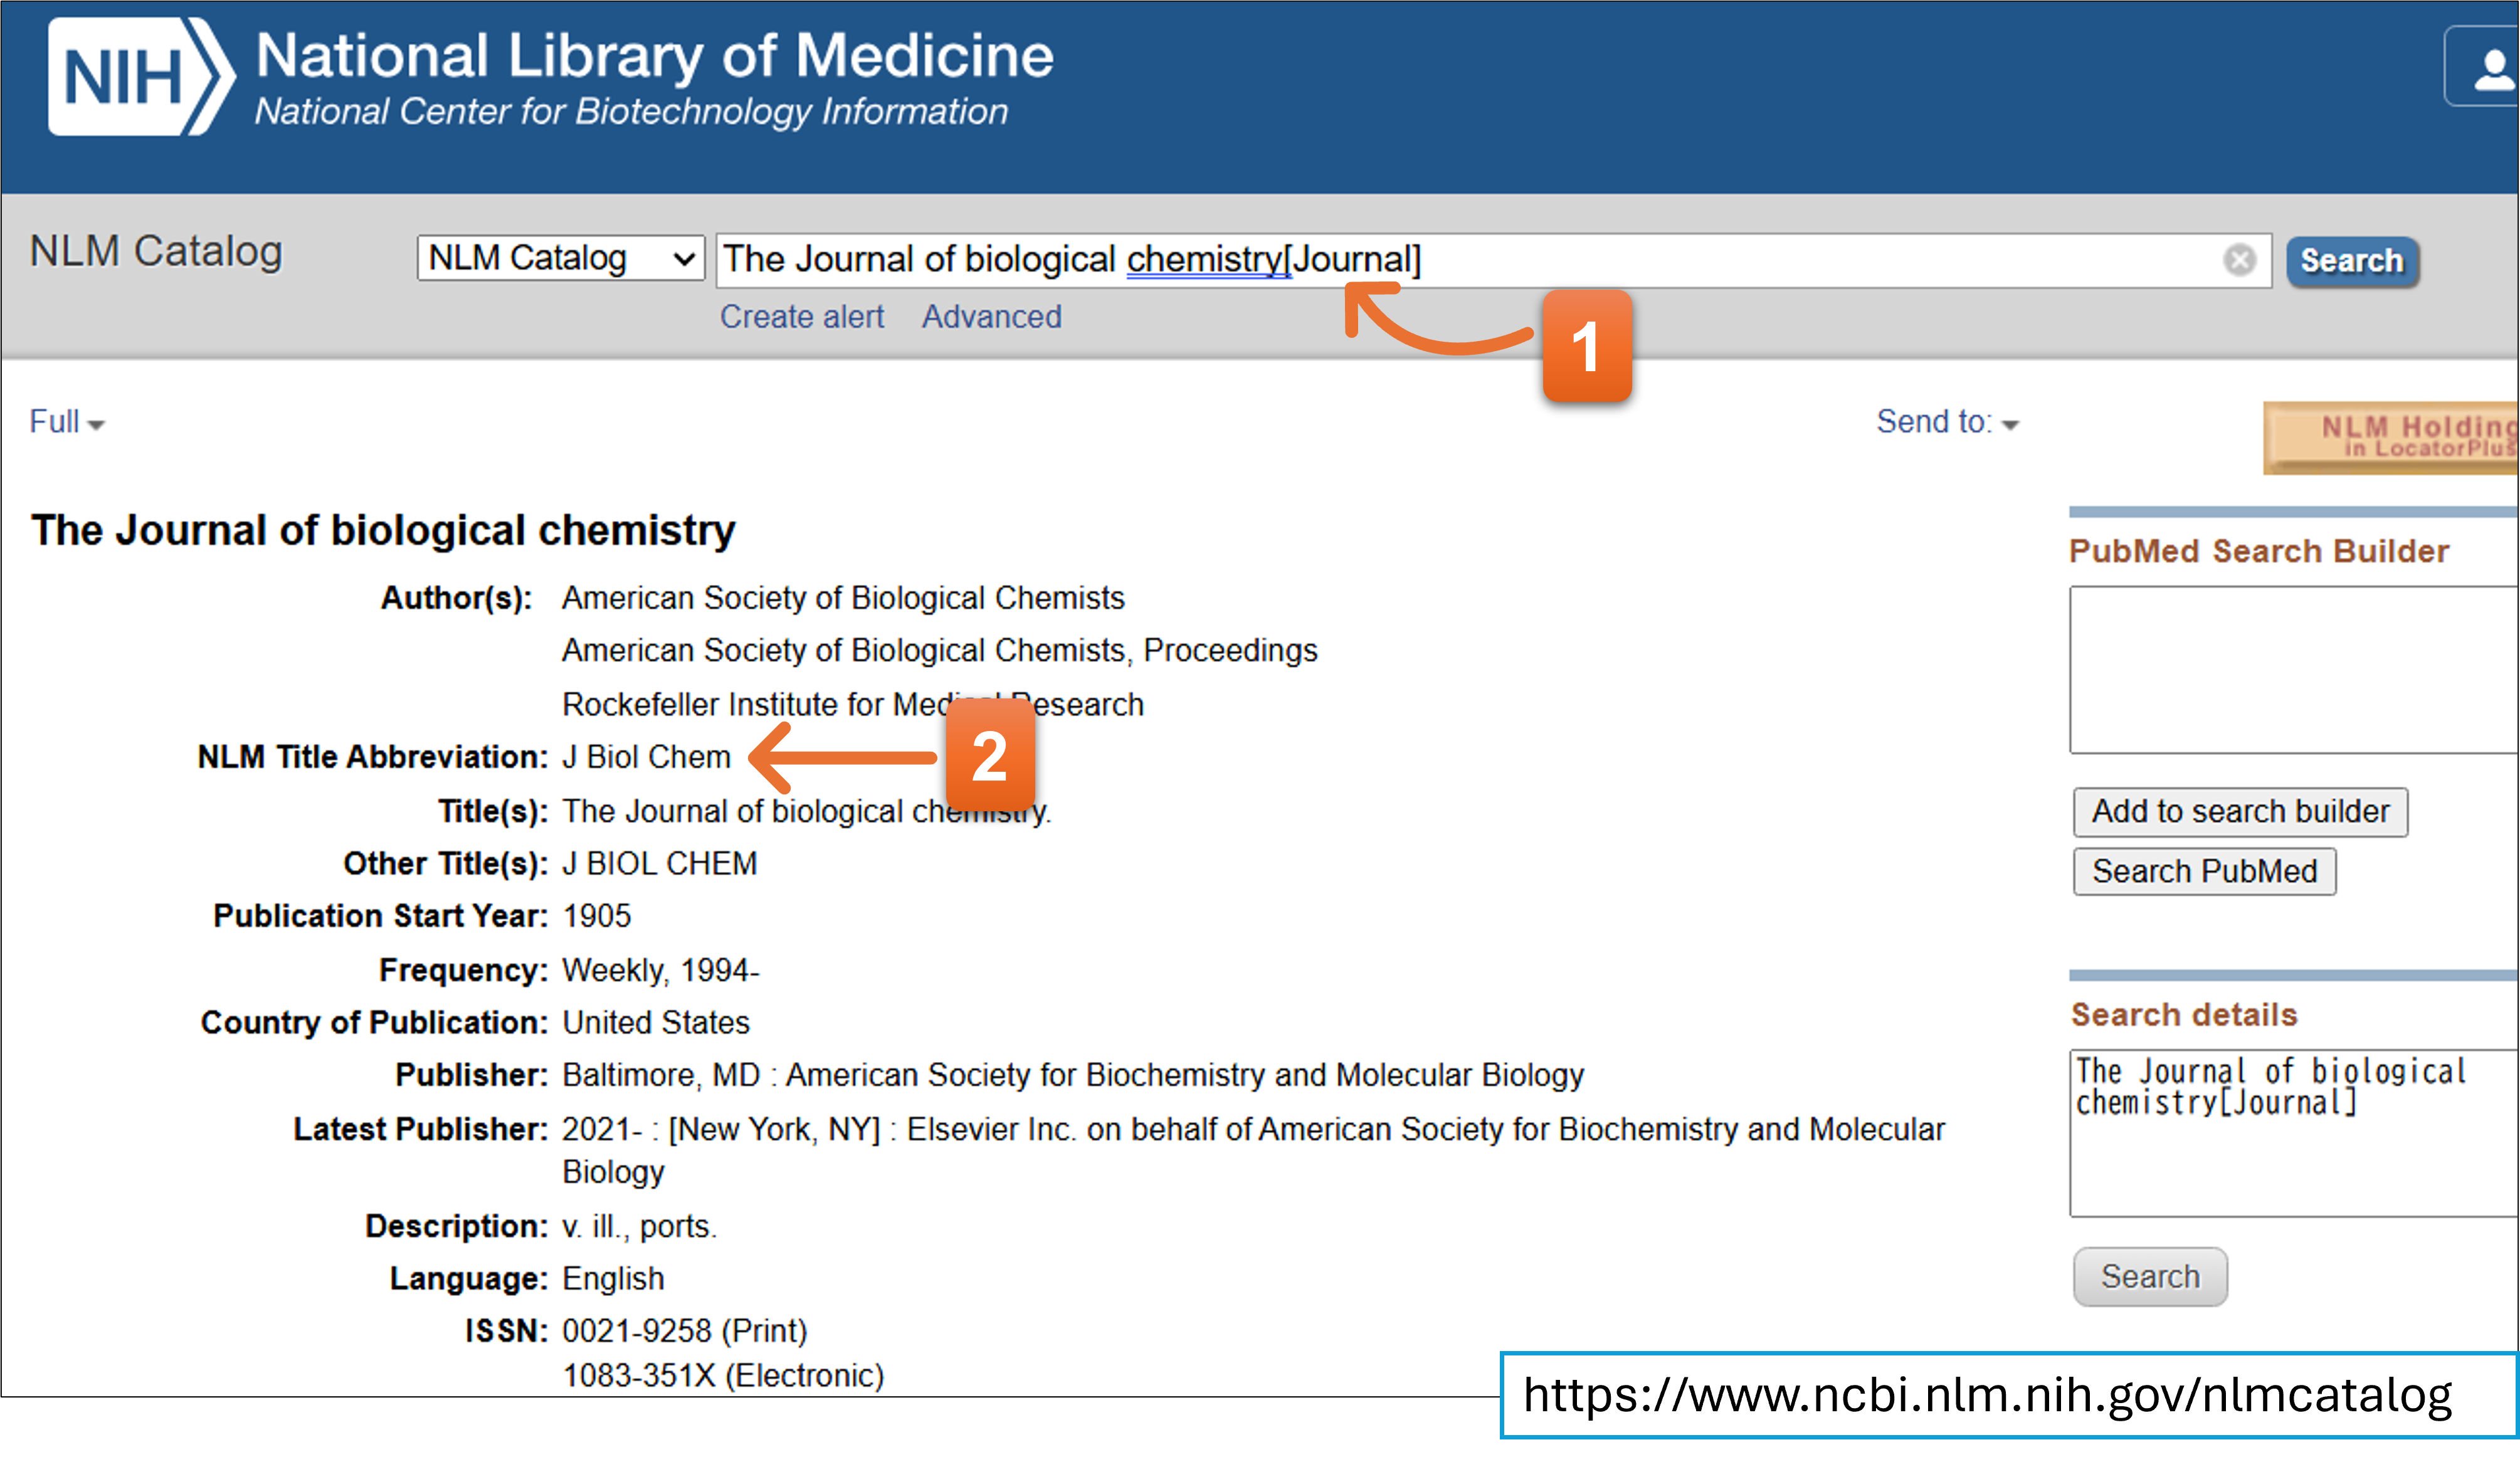Click the PubMed Search Builder text box
2520x1457 pixels.
2290,669
